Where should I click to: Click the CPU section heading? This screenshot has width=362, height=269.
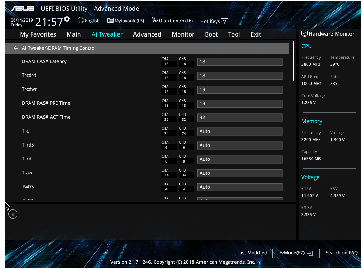306,46
